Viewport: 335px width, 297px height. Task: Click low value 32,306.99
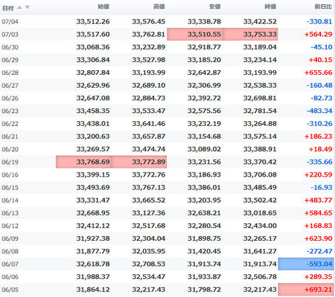[204, 85]
